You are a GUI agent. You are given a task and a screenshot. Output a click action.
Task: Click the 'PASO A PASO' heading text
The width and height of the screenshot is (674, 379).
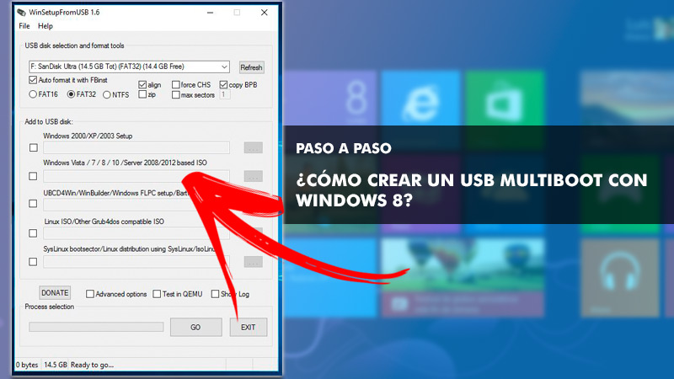click(x=344, y=148)
